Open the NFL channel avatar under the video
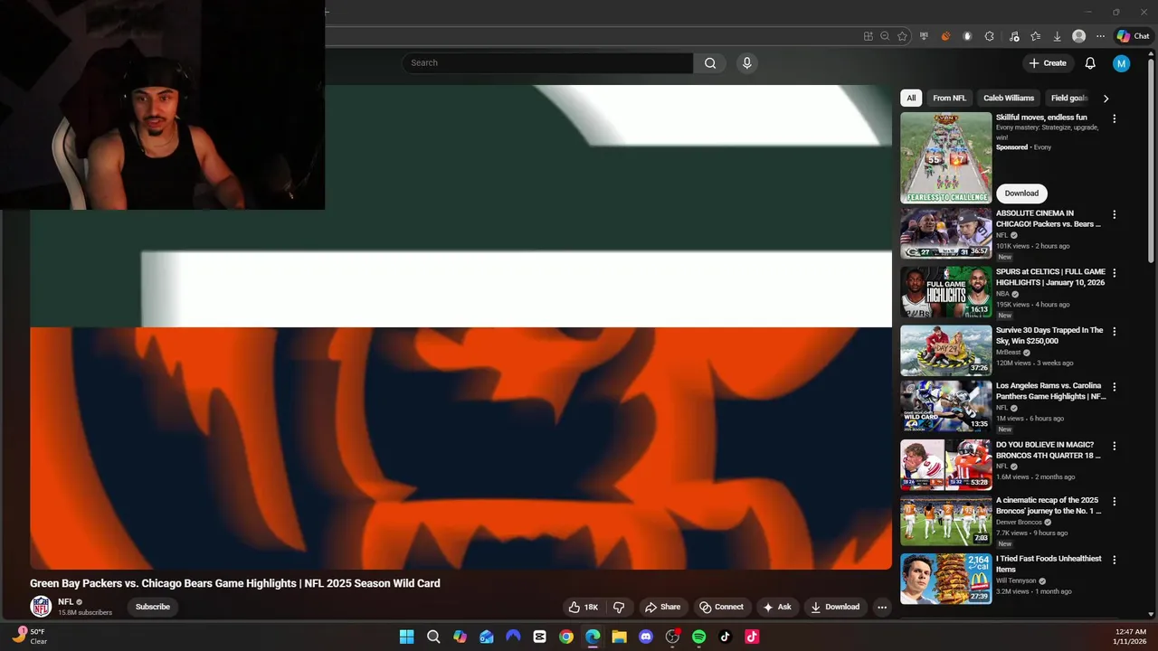The width and height of the screenshot is (1158, 651). pyautogui.click(x=41, y=607)
